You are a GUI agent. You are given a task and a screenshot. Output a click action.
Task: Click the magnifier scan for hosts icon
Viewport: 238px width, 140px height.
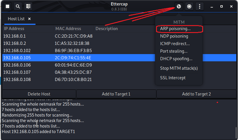click(x=18, y=6)
